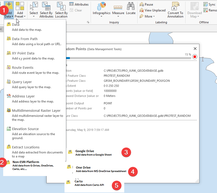Expand the Download Map dropdown arrow

click(x=198, y=16)
